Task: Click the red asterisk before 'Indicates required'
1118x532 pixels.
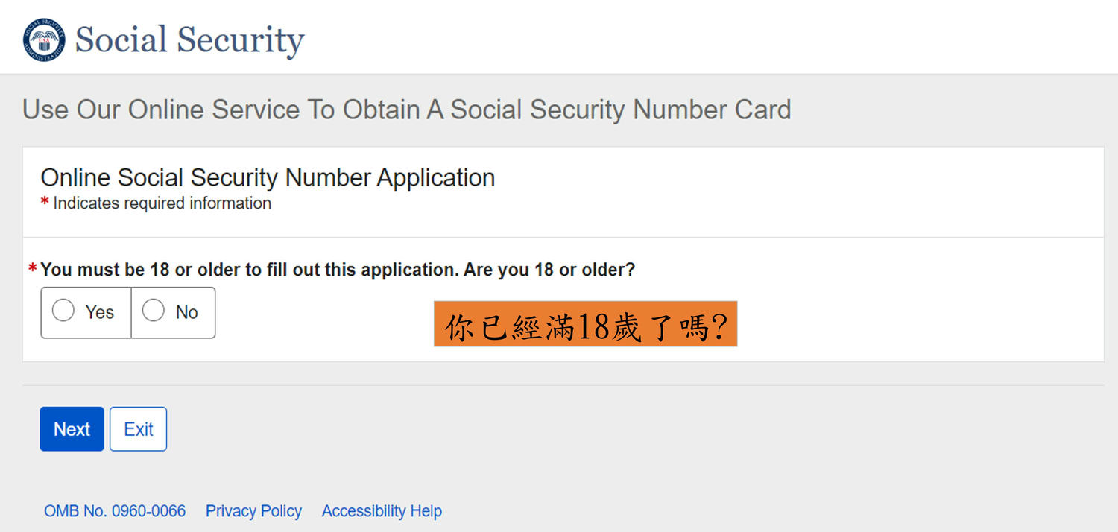Action: pos(45,202)
